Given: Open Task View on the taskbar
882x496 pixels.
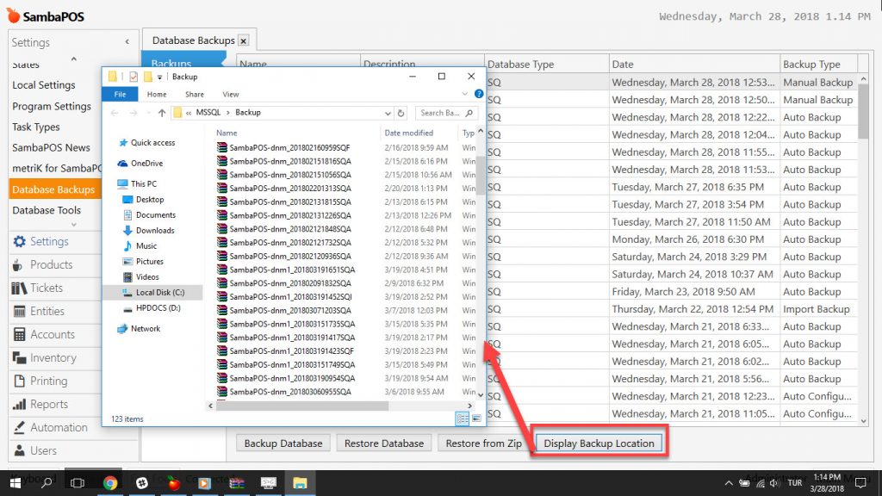Looking at the screenshot, I should [78, 482].
